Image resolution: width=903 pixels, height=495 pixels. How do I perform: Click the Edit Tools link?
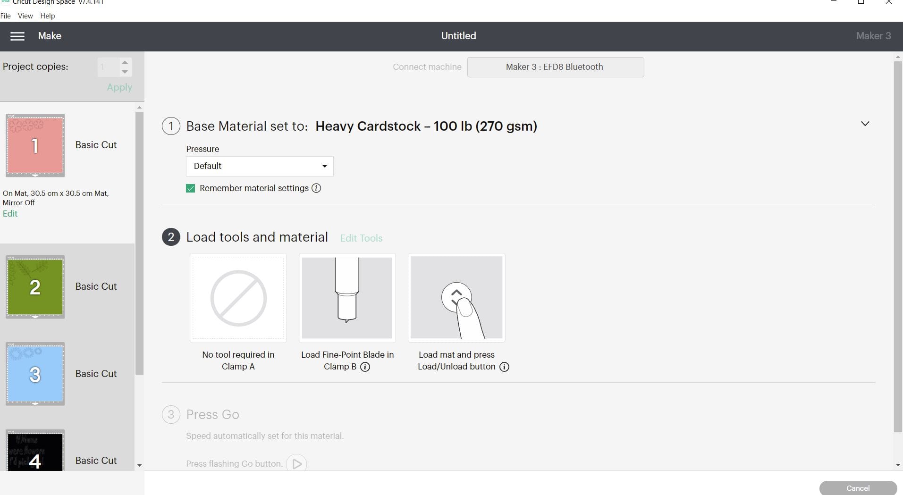tap(361, 238)
